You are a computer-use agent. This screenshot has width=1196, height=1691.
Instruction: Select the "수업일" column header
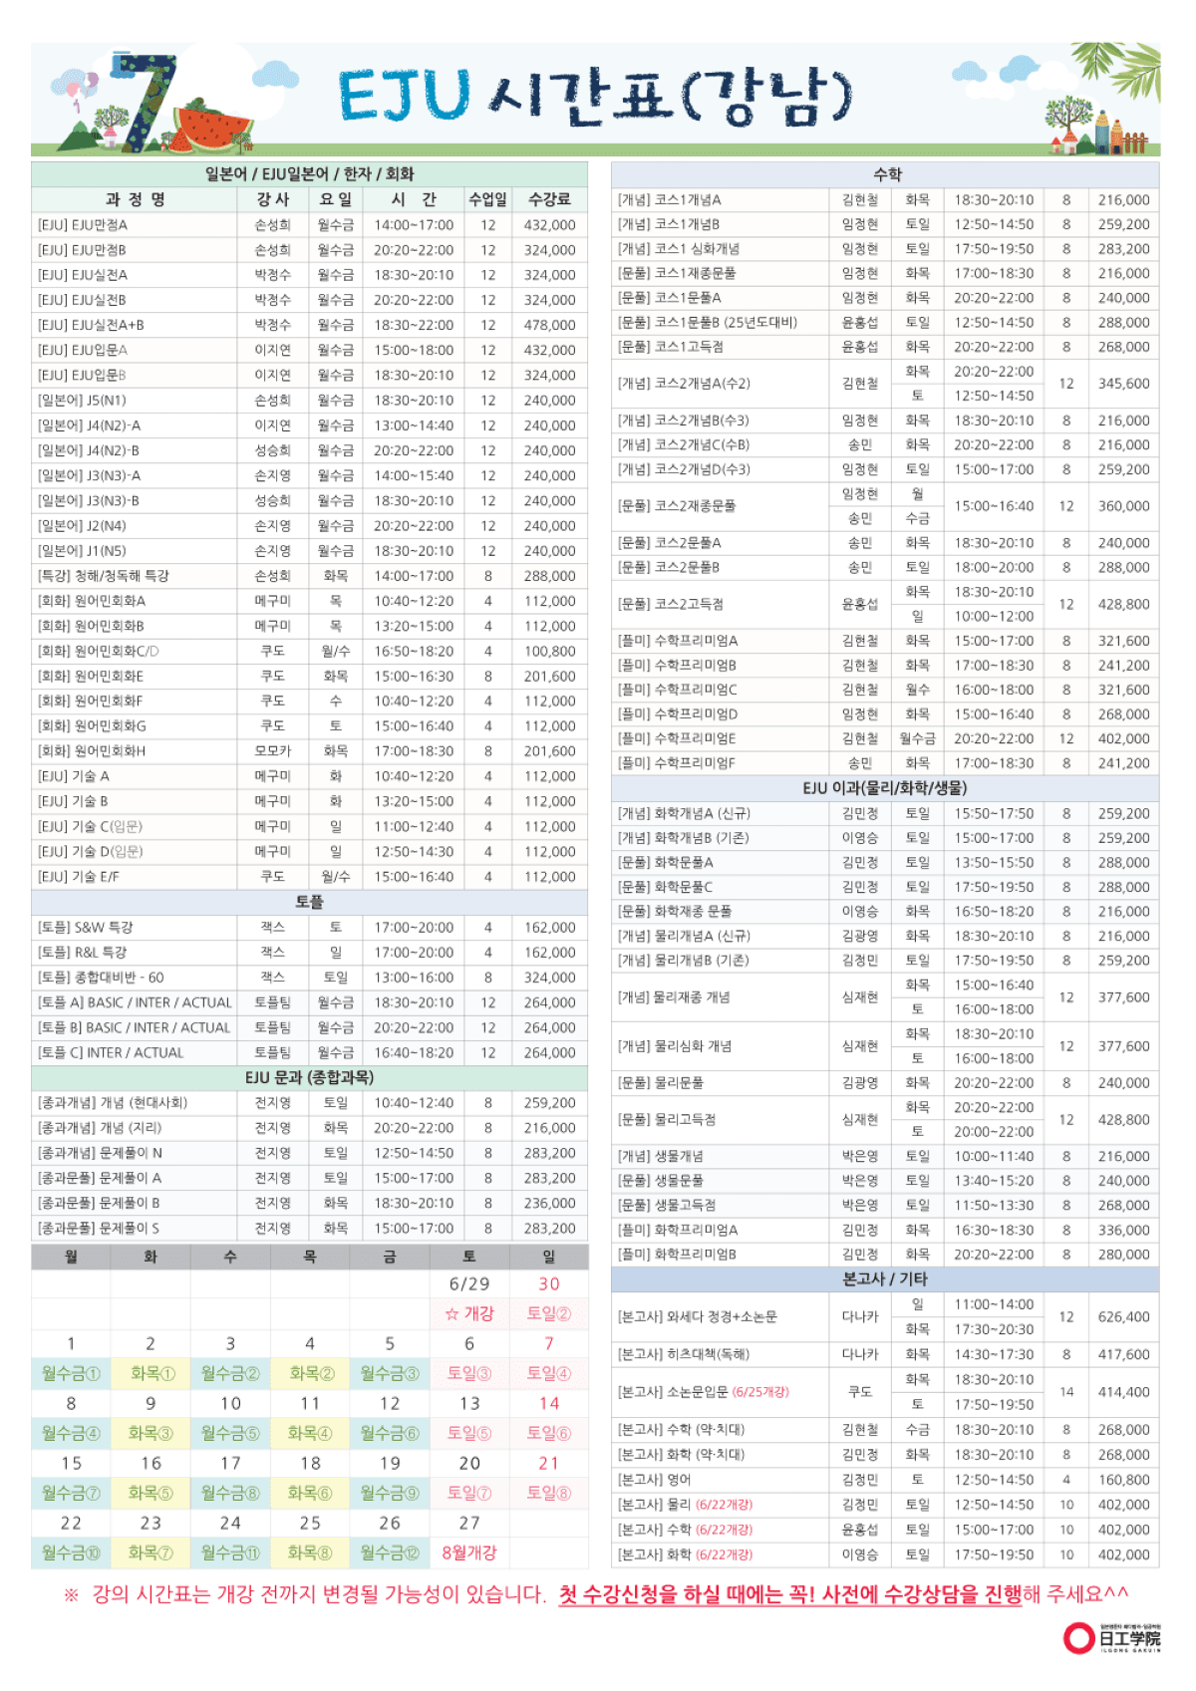[x=488, y=199]
